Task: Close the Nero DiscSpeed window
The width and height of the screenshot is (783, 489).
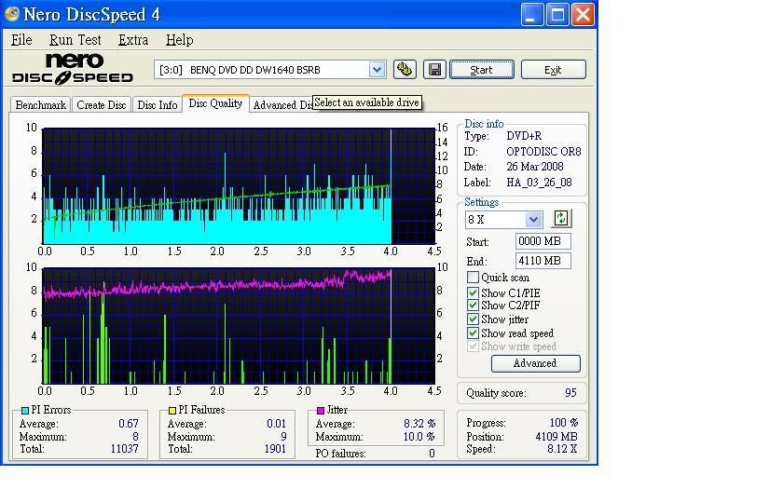Action: 583,15
